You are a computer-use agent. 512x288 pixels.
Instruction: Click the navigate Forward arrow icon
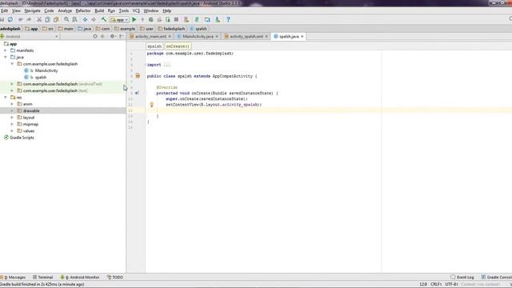[x=94, y=19]
